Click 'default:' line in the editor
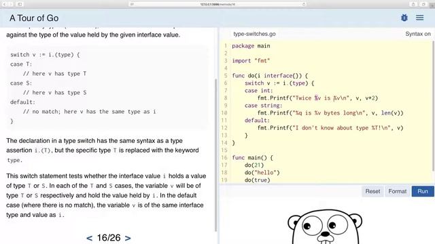 (257, 121)
